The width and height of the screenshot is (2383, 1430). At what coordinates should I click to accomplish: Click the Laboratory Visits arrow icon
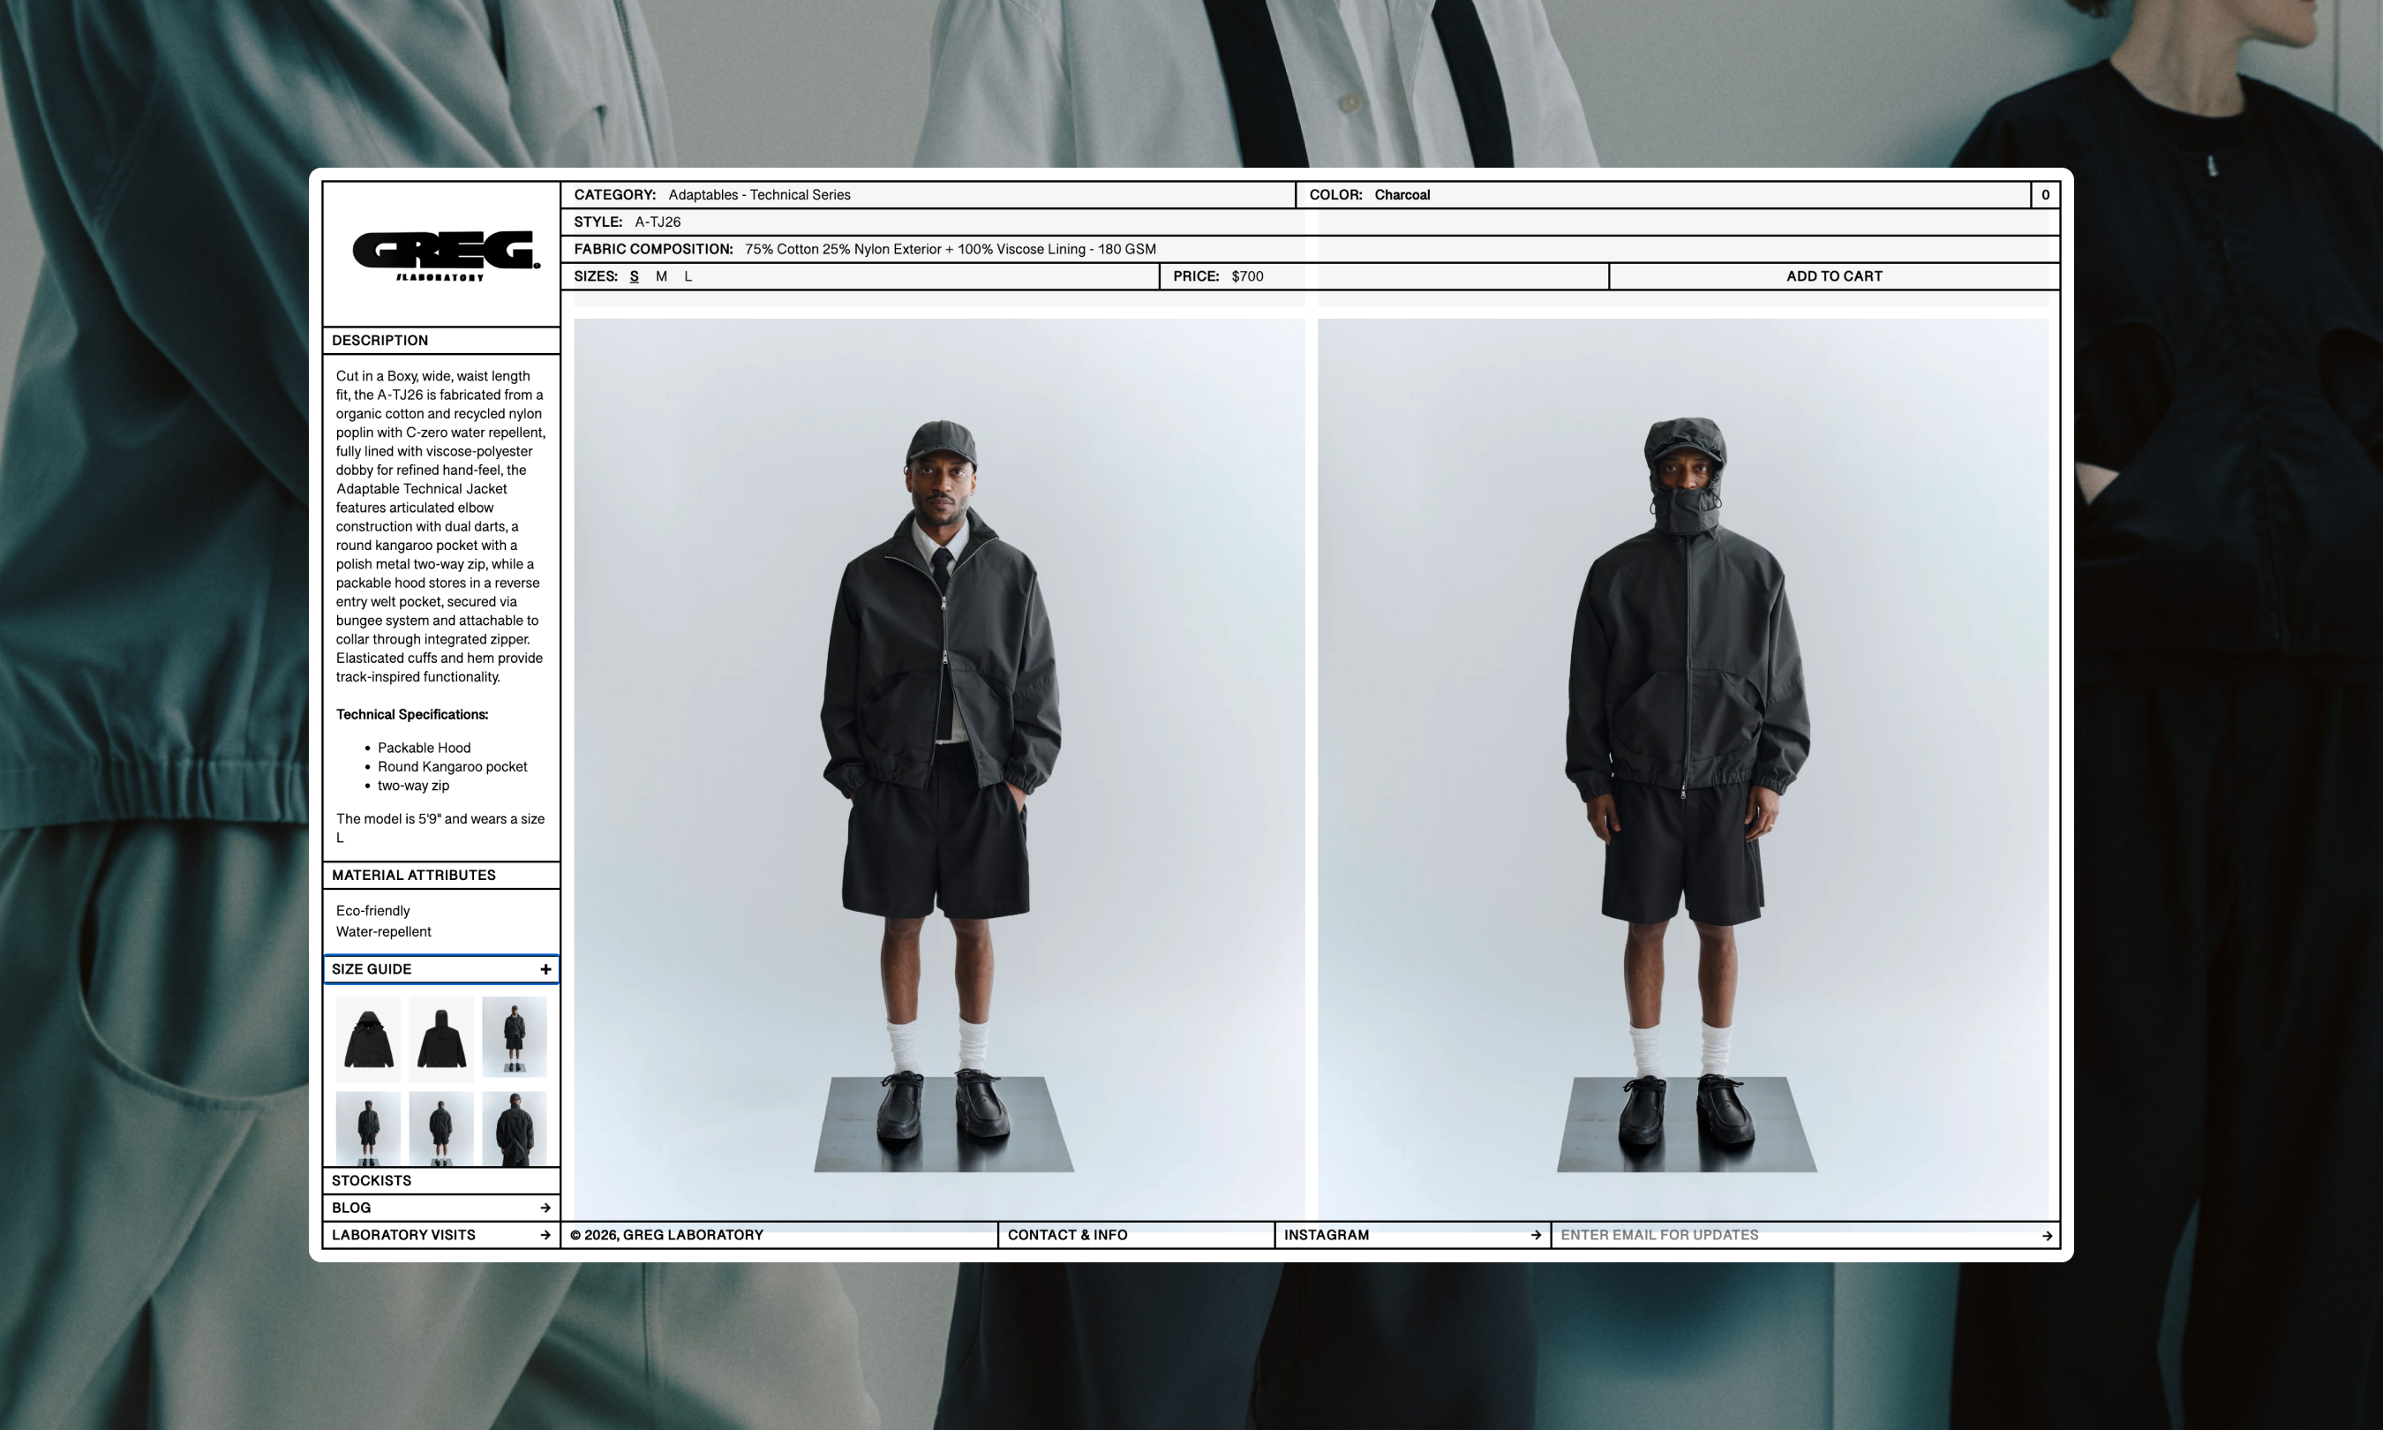click(545, 1234)
